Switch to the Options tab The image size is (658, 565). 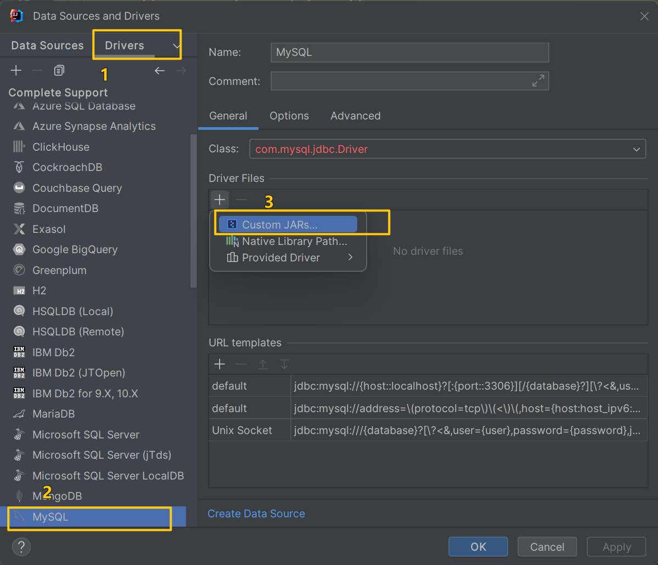pyautogui.click(x=289, y=116)
